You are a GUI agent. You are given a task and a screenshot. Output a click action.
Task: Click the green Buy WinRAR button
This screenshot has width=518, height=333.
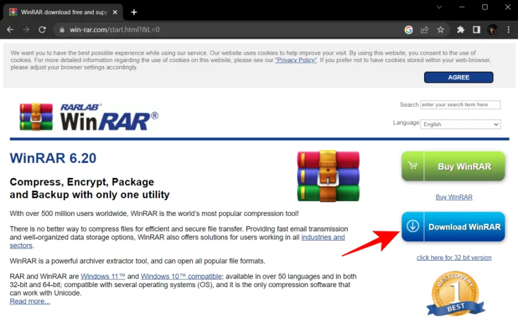point(453,167)
